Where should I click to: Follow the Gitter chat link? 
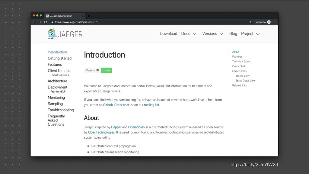click(x=122, y=105)
